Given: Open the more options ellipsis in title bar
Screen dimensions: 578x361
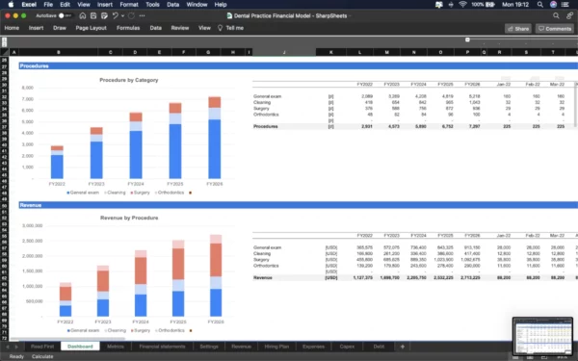Looking at the screenshot, I should (143, 15).
